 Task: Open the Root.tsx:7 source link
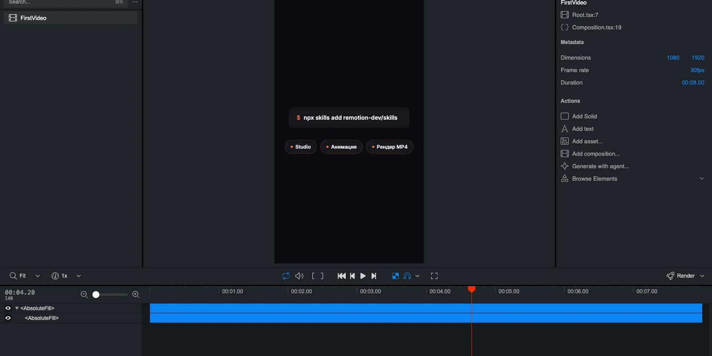(585, 15)
